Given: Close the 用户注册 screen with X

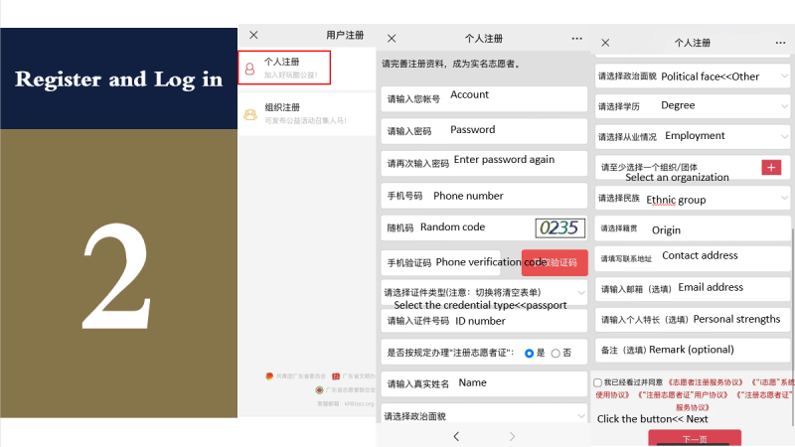Looking at the screenshot, I should coord(253,35).
